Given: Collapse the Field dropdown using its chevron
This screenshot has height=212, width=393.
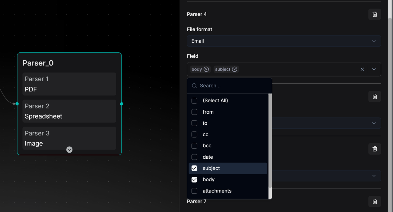Looking at the screenshot, I should (374, 69).
